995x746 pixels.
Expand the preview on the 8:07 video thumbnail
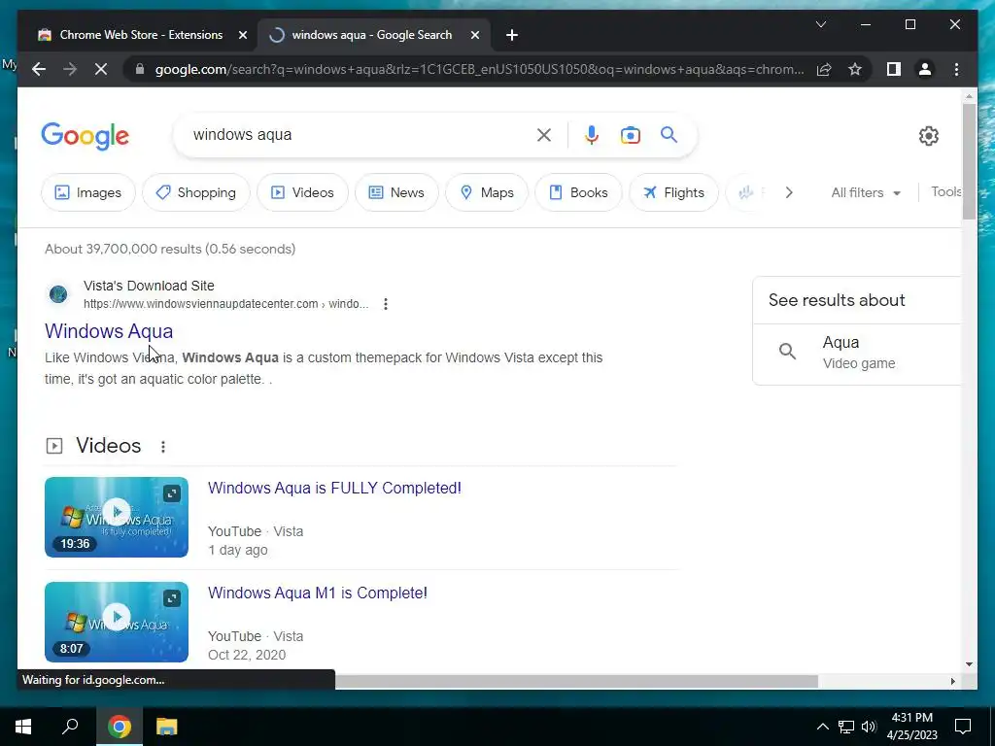(172, 598)
